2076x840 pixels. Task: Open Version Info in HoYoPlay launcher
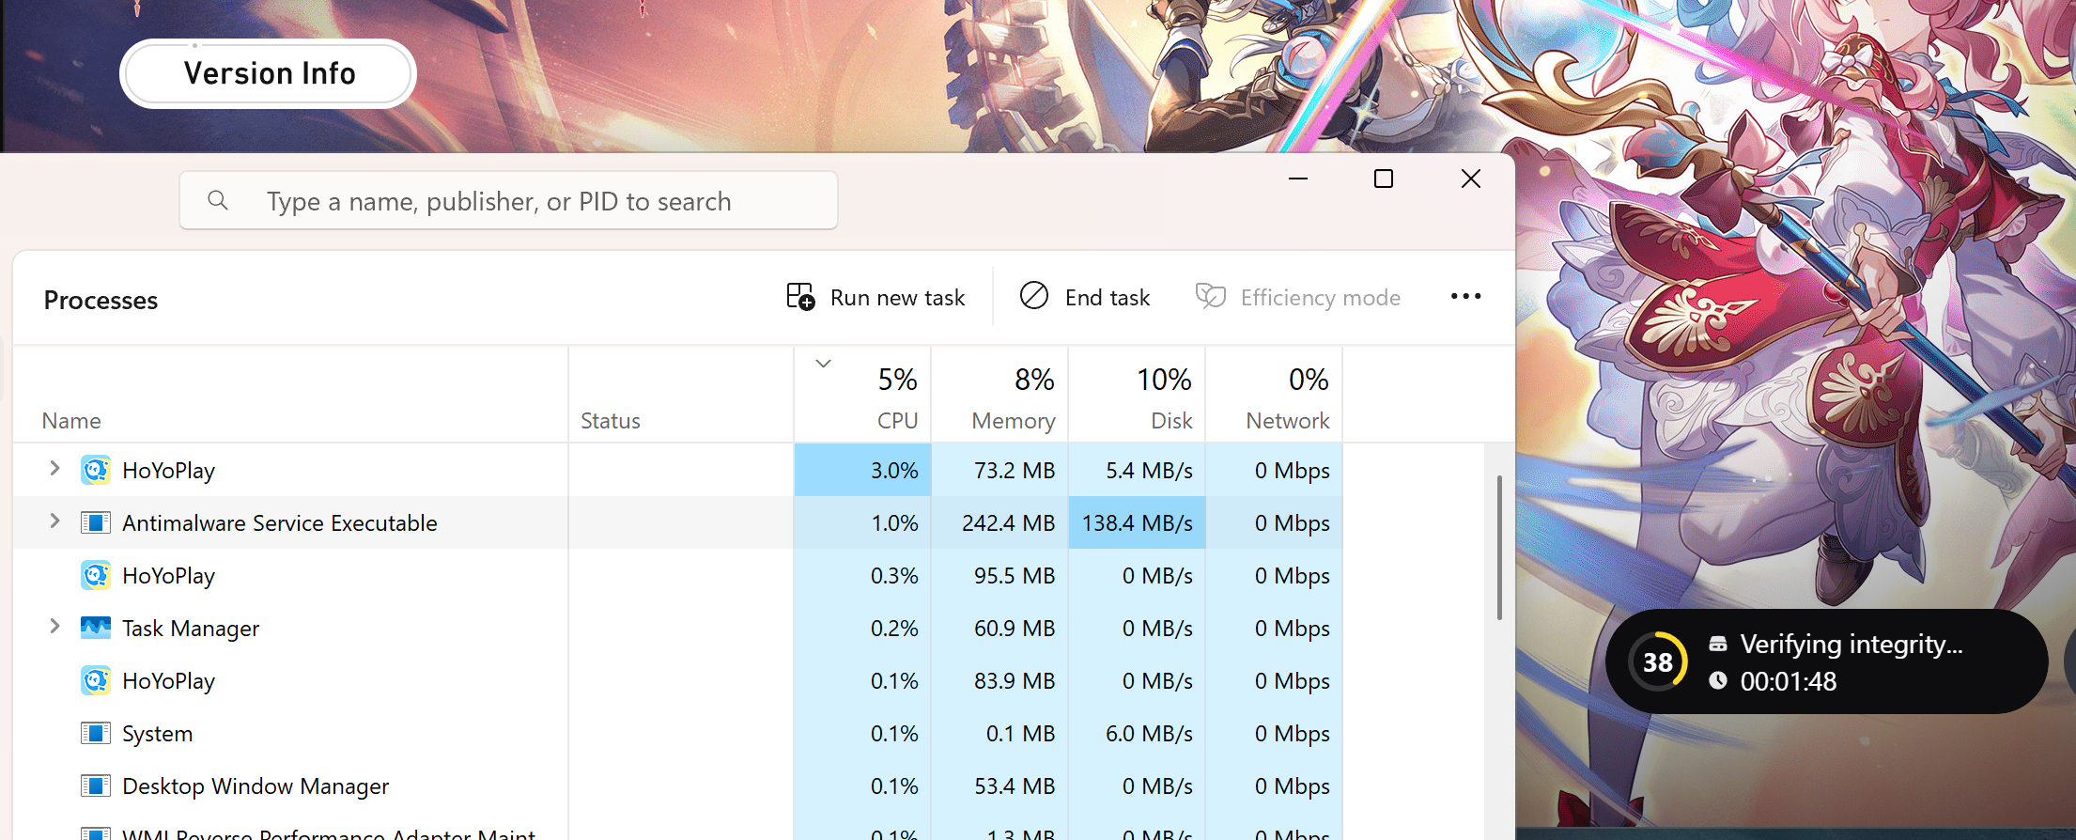269,73
